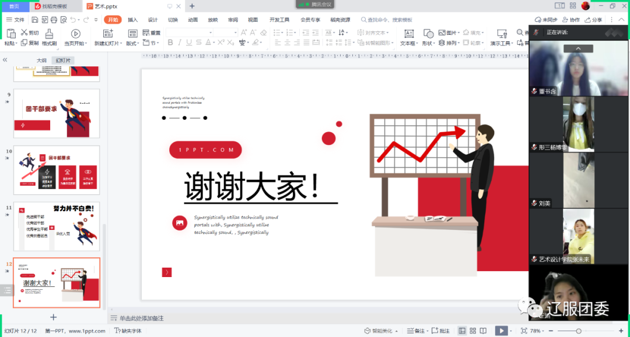Click the zoom in plus button
Viewport: 630px width, 337px height.
pyautogui.click(x=621, y=331)
